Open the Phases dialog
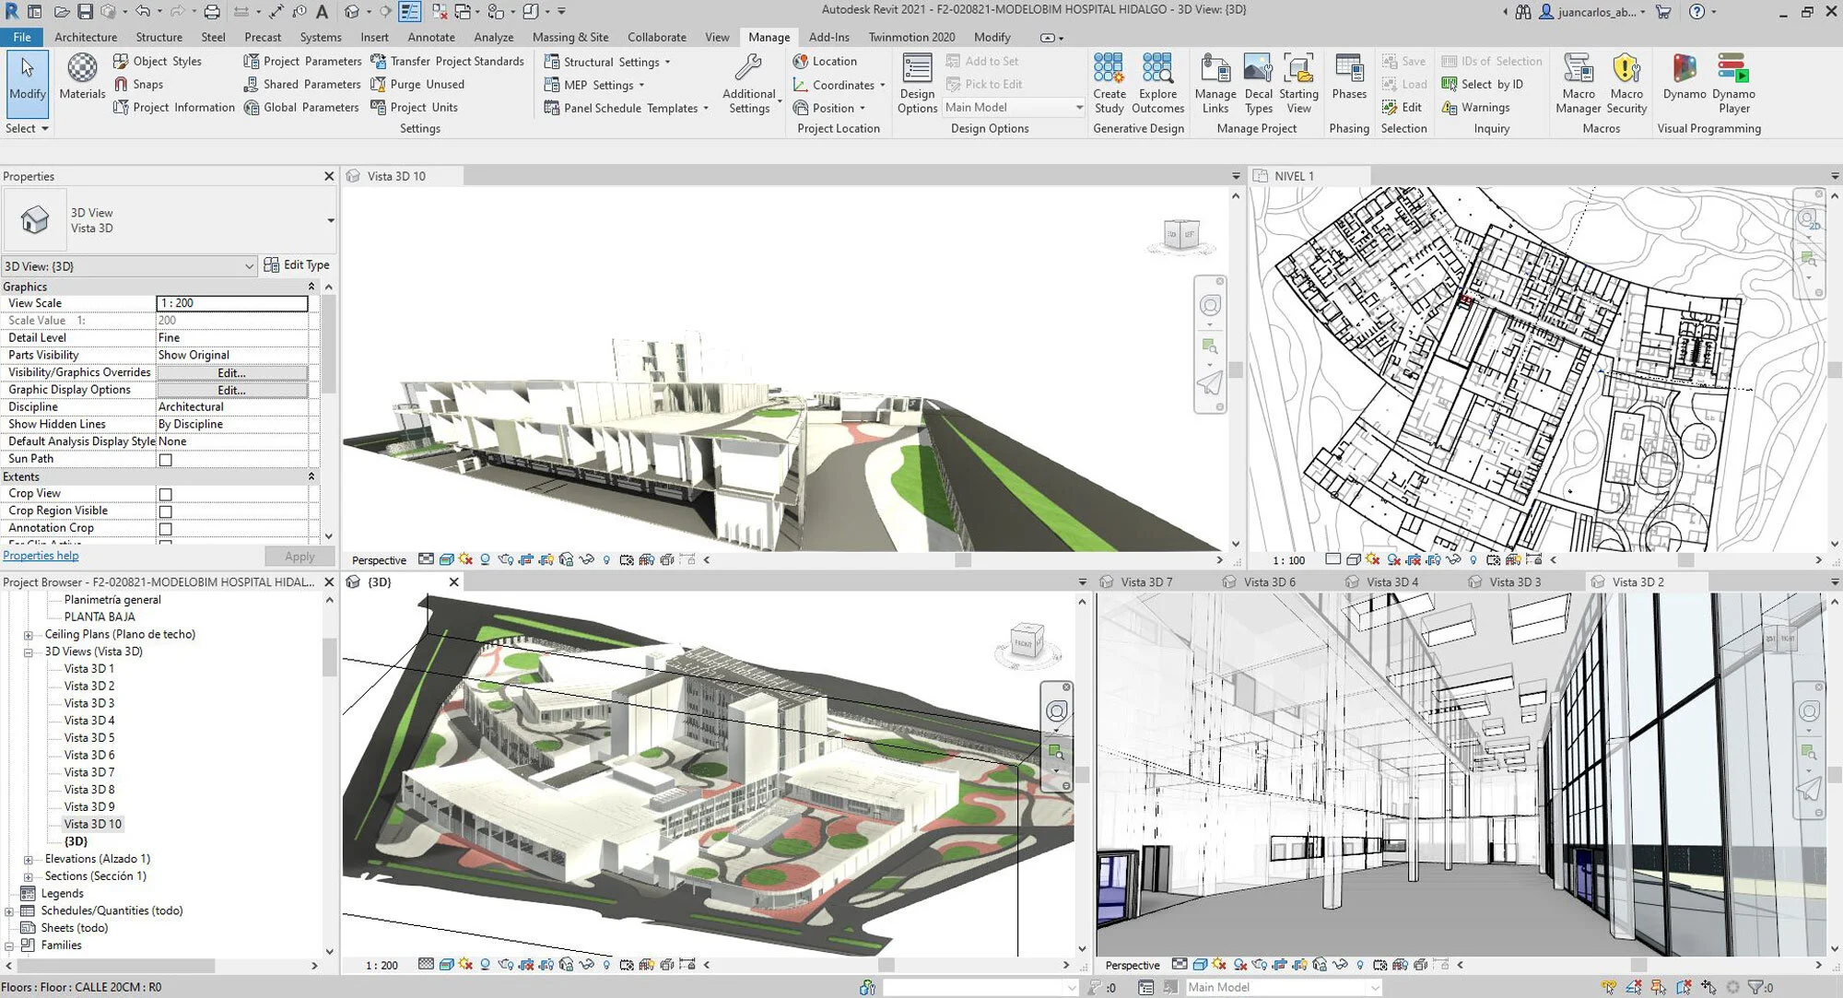 tap(1348, 83)
